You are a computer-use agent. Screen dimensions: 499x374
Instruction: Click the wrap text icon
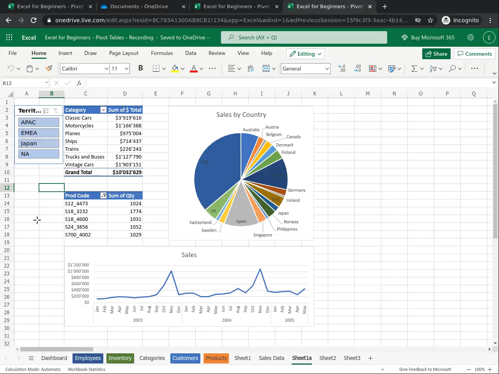coord(251,69)
